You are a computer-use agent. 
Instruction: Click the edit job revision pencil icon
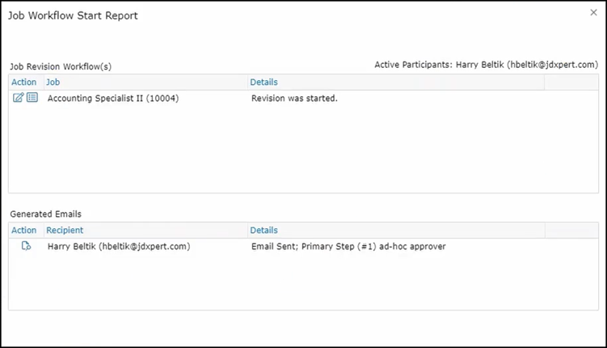19,98
